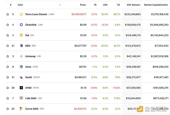Click the Dai coin logo
Screen dimensions: 170x115
[21, 35]
